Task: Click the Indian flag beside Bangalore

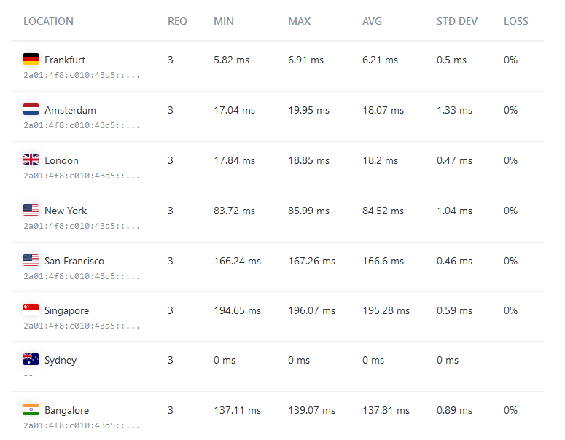Action: click(x=31, y=410)
